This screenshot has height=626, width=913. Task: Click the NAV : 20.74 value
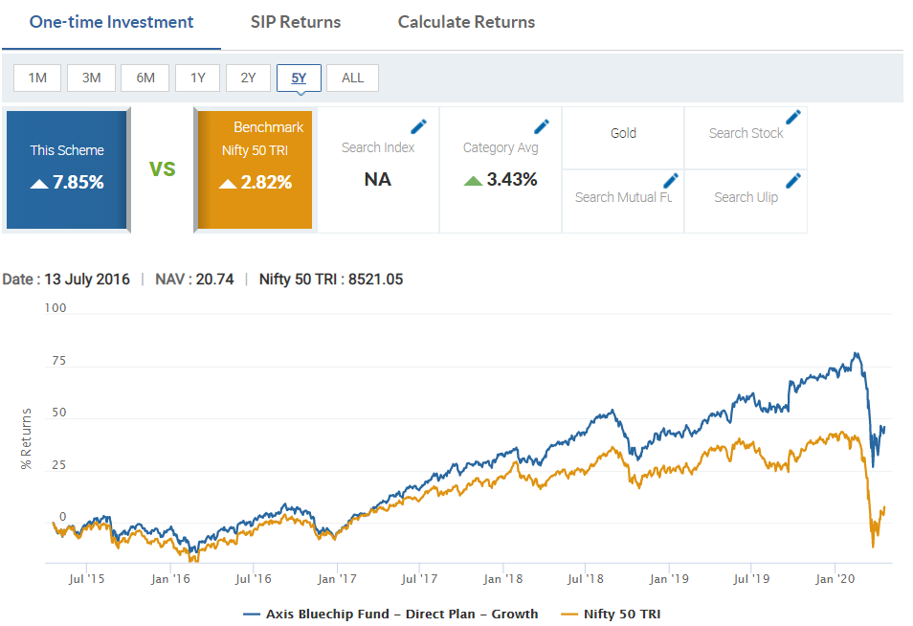pos(194,279)
